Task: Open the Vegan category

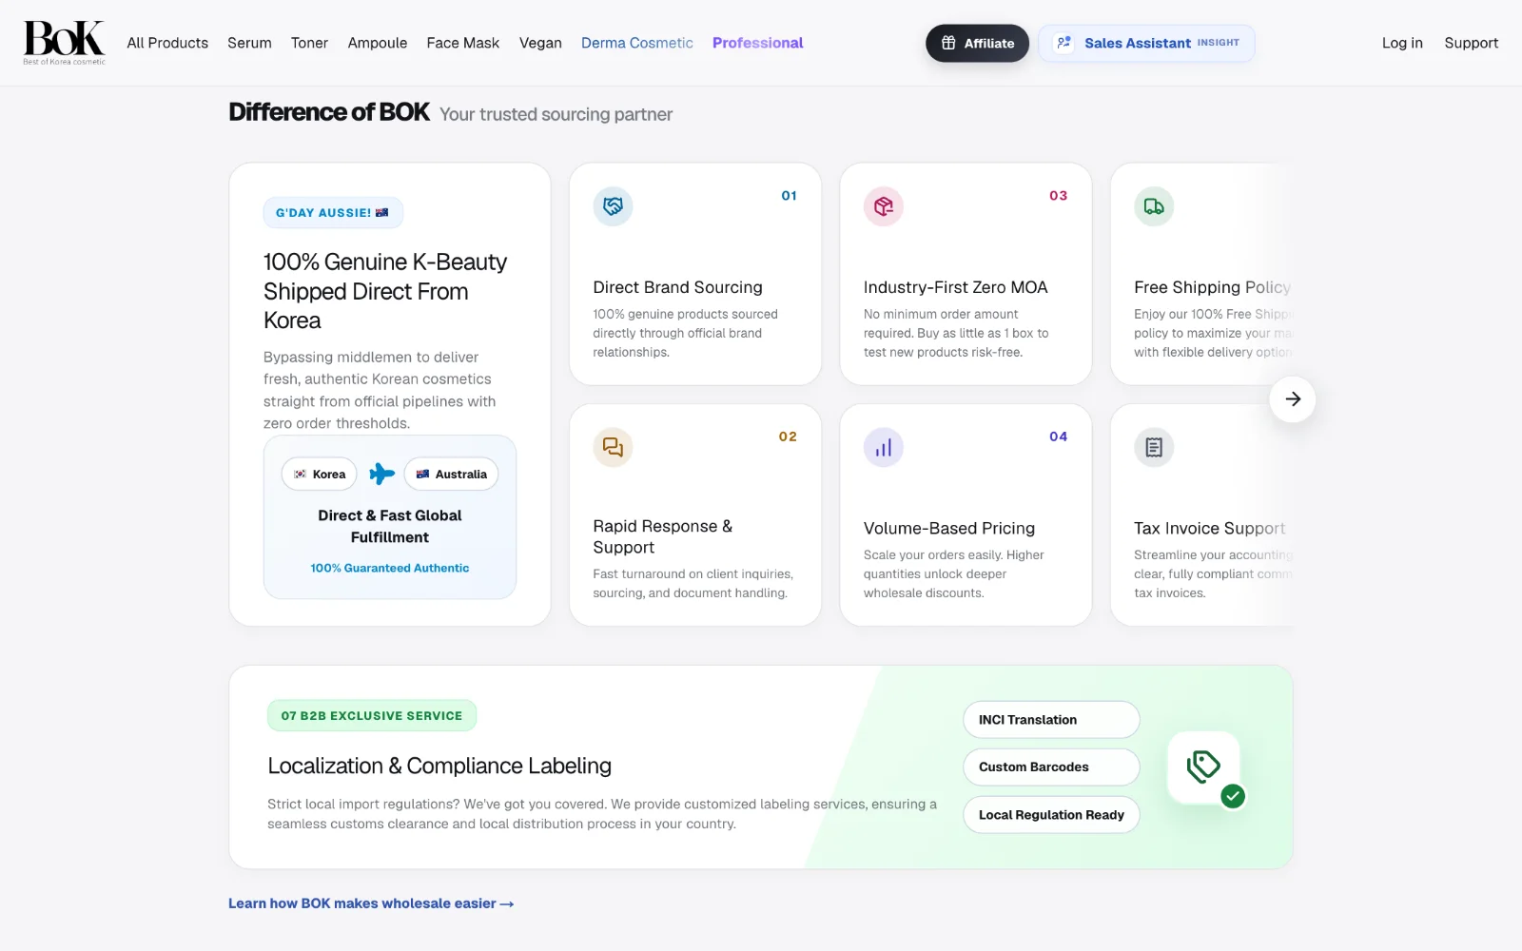Action: tap(540, 43)
